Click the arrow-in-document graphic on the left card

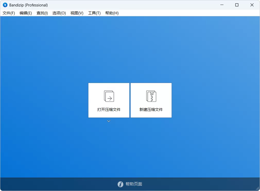coord(109,96)
